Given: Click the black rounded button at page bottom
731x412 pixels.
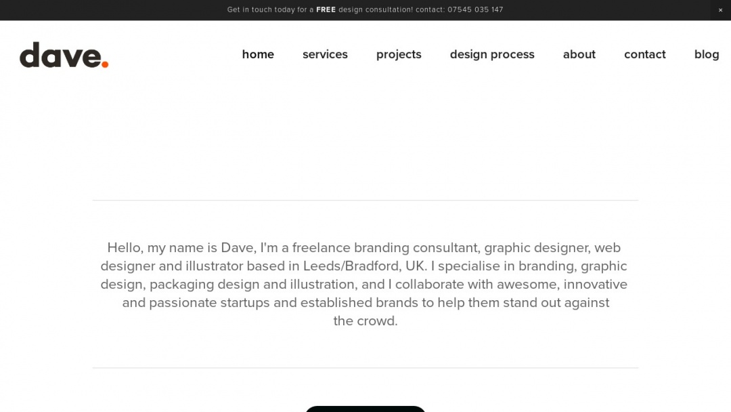Looking at the screenshot, I should 365,409.
